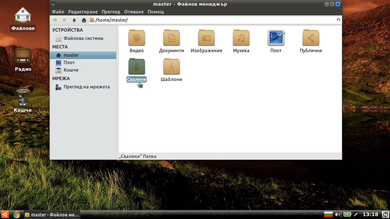Open the Преглед menu

[111, 12]
